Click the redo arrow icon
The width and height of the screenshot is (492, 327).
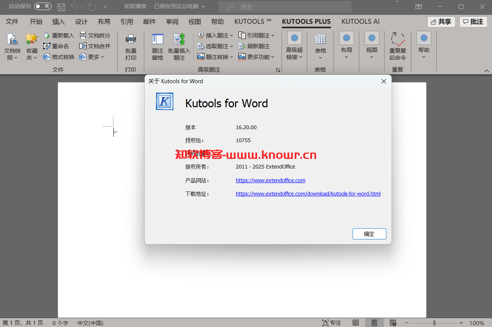pyautogui.click(x=92, y=7)
